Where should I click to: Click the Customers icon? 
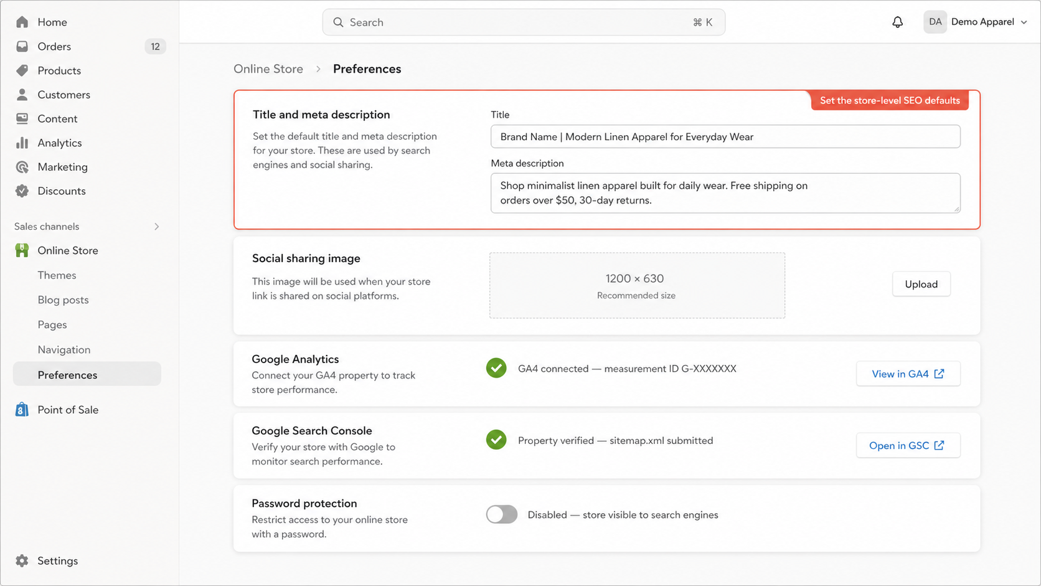tap(22, 94)
